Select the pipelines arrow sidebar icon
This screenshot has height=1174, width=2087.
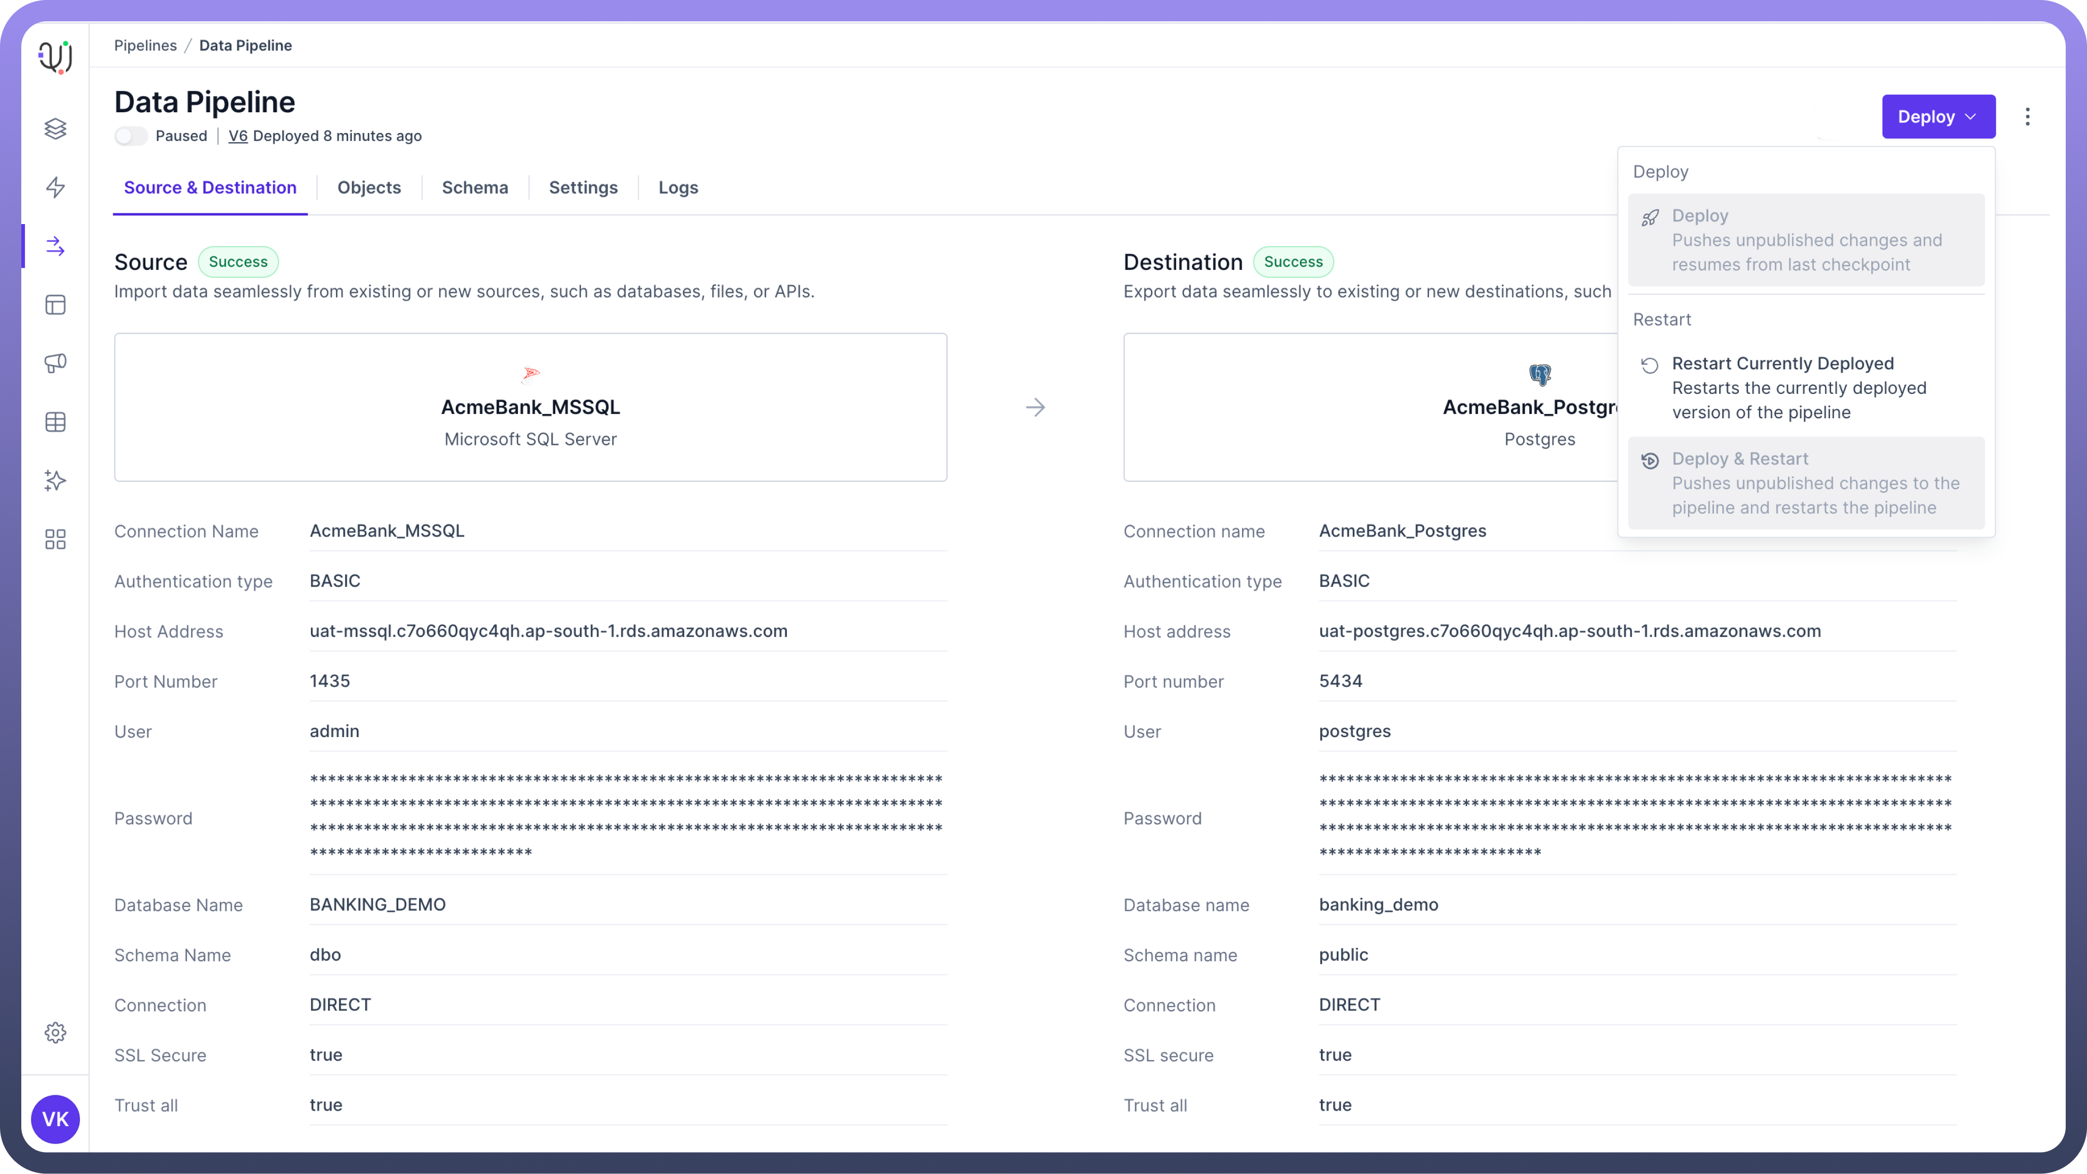pos(55,246)
